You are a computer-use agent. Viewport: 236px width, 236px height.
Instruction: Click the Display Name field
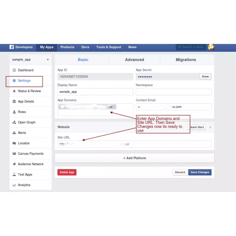tap(95, 92)
